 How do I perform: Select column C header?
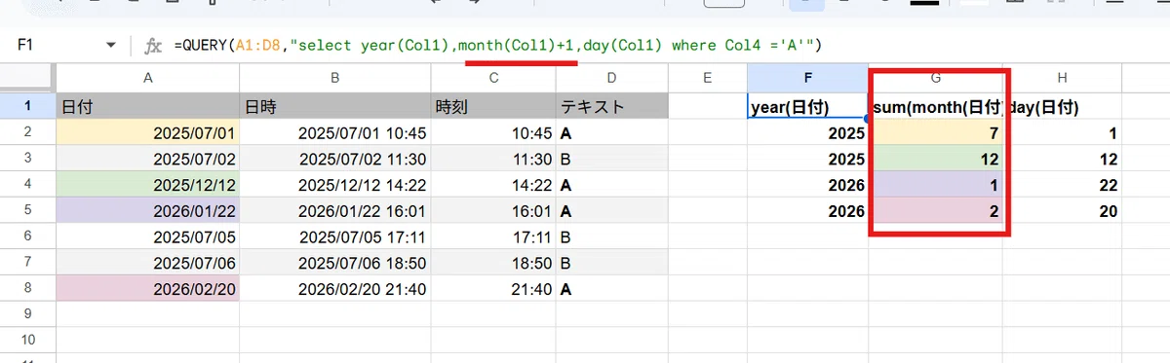pos(492,78)
